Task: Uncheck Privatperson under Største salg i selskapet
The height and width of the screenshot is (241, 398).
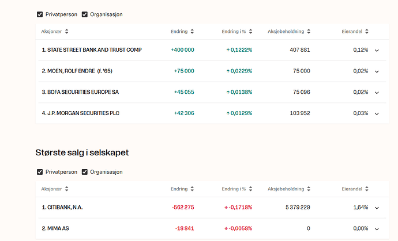Action: click(x=40, y=172)
